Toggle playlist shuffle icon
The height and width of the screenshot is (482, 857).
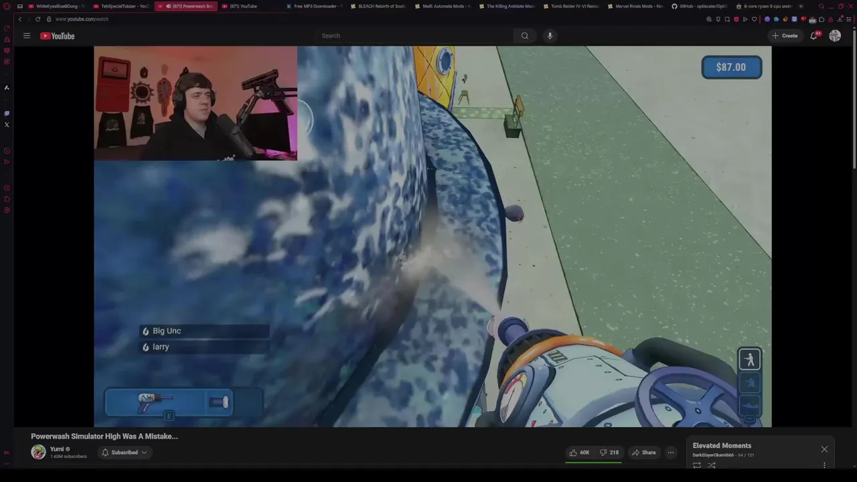click(x=712, y=465)
